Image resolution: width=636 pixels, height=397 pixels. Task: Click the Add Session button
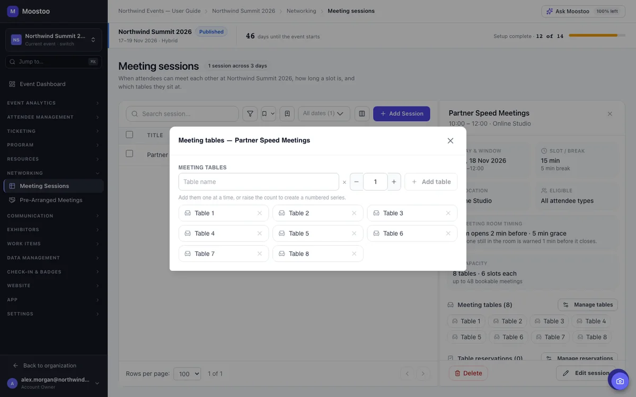(402, 114)
